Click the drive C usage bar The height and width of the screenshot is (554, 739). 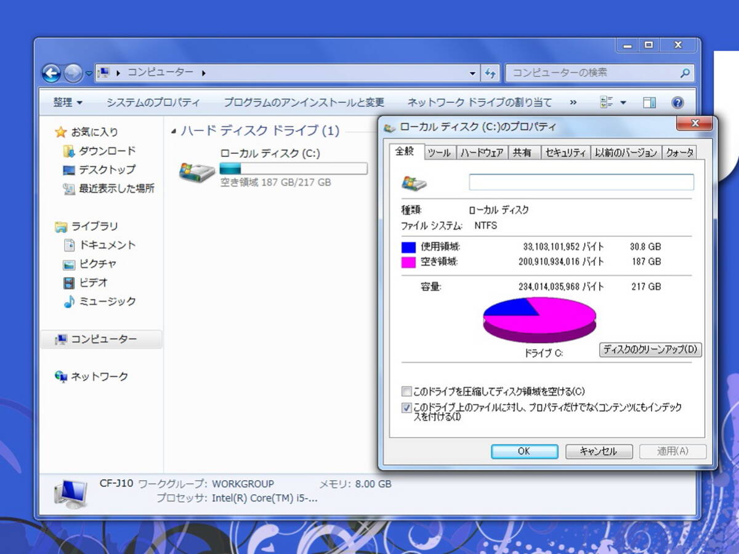[x=294, y=168]
